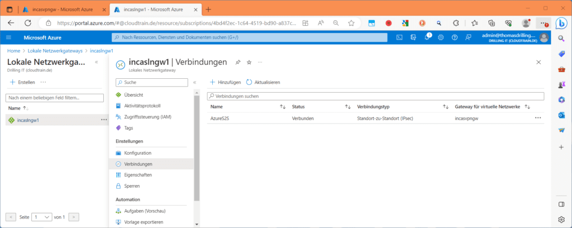Open the Outlook icon in Edge sidebar

click(561, 115)
